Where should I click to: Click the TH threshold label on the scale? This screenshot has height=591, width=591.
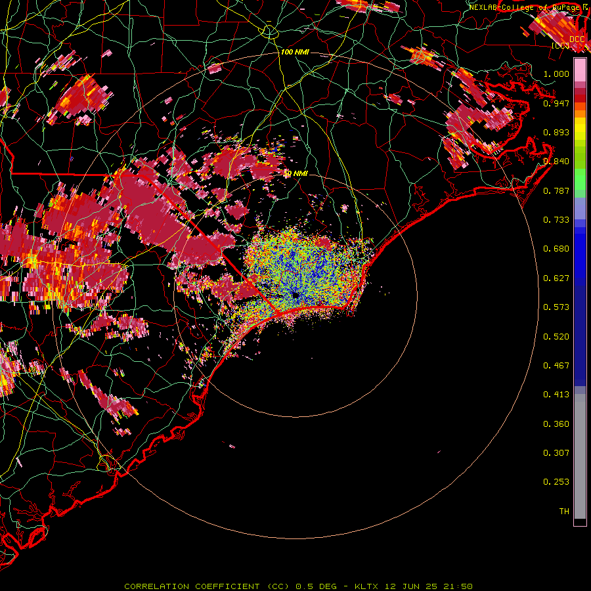pyautogui.click(x=564, y=512)
